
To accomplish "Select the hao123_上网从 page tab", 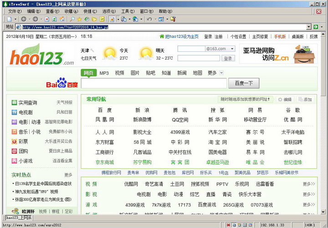I will 18,218.
